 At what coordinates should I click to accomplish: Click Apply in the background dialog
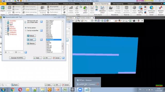(x=48, y=85)
